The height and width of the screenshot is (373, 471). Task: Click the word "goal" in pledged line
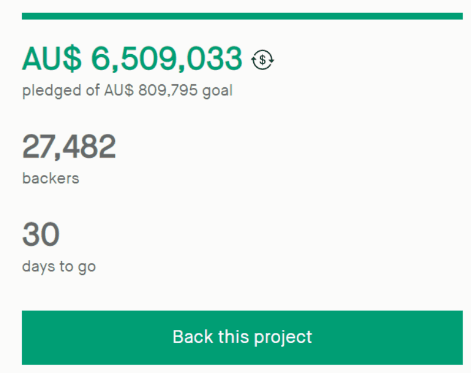tap(217, 91)
